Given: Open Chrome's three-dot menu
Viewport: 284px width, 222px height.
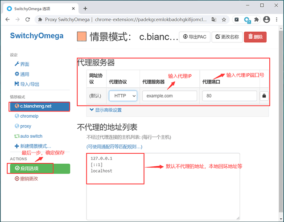Looking at the screenshot, I should [277, 20].
